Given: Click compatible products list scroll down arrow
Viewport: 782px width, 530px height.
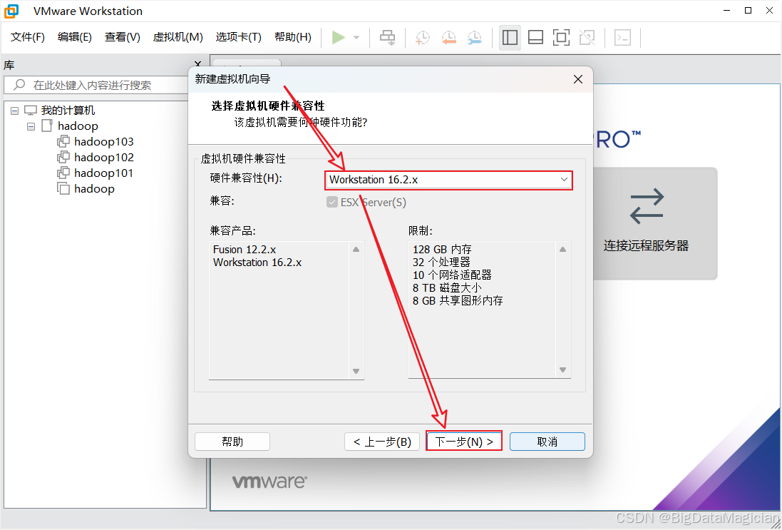Looking at the screenshot, I should [356, 371].
